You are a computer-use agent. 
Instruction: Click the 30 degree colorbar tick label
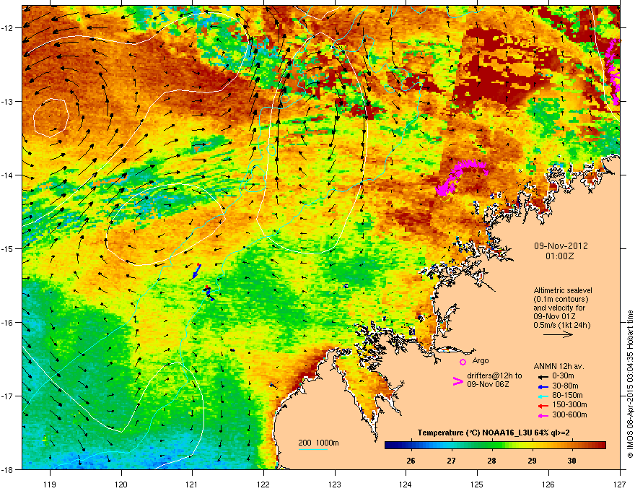tap(571, 461)
